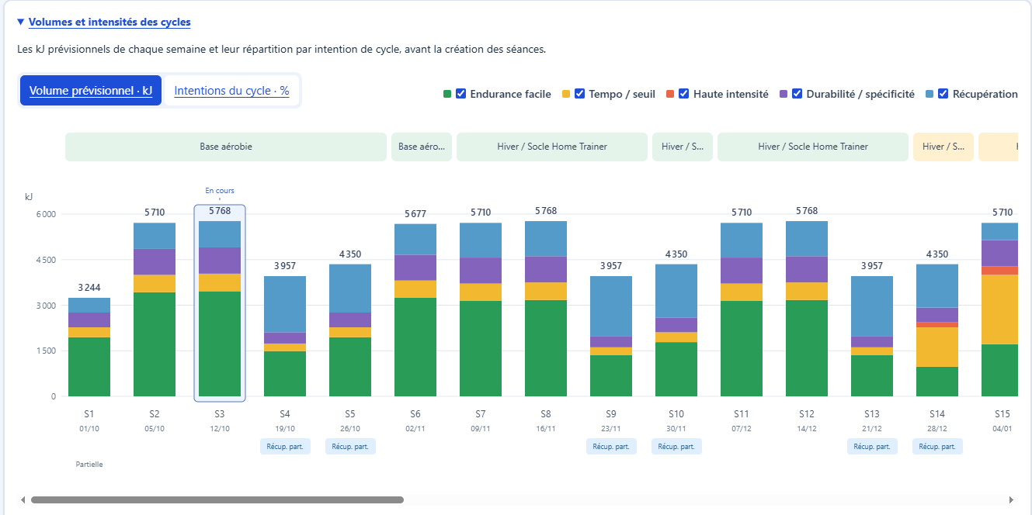
Task: Click the orange Haute intensité legend swatch
Action: [x=670, y=94]
